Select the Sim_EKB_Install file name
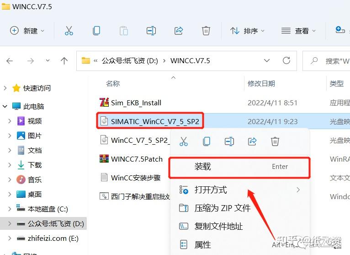 pos(136,103)
